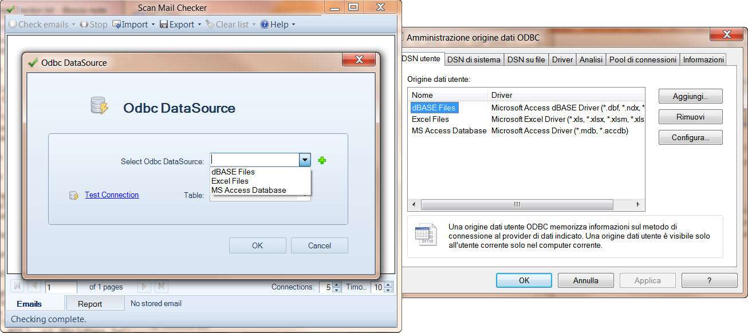This screenshot has width=748, height=333.
Task: Open the Check emails dropdown arrow
Action: 74,25
